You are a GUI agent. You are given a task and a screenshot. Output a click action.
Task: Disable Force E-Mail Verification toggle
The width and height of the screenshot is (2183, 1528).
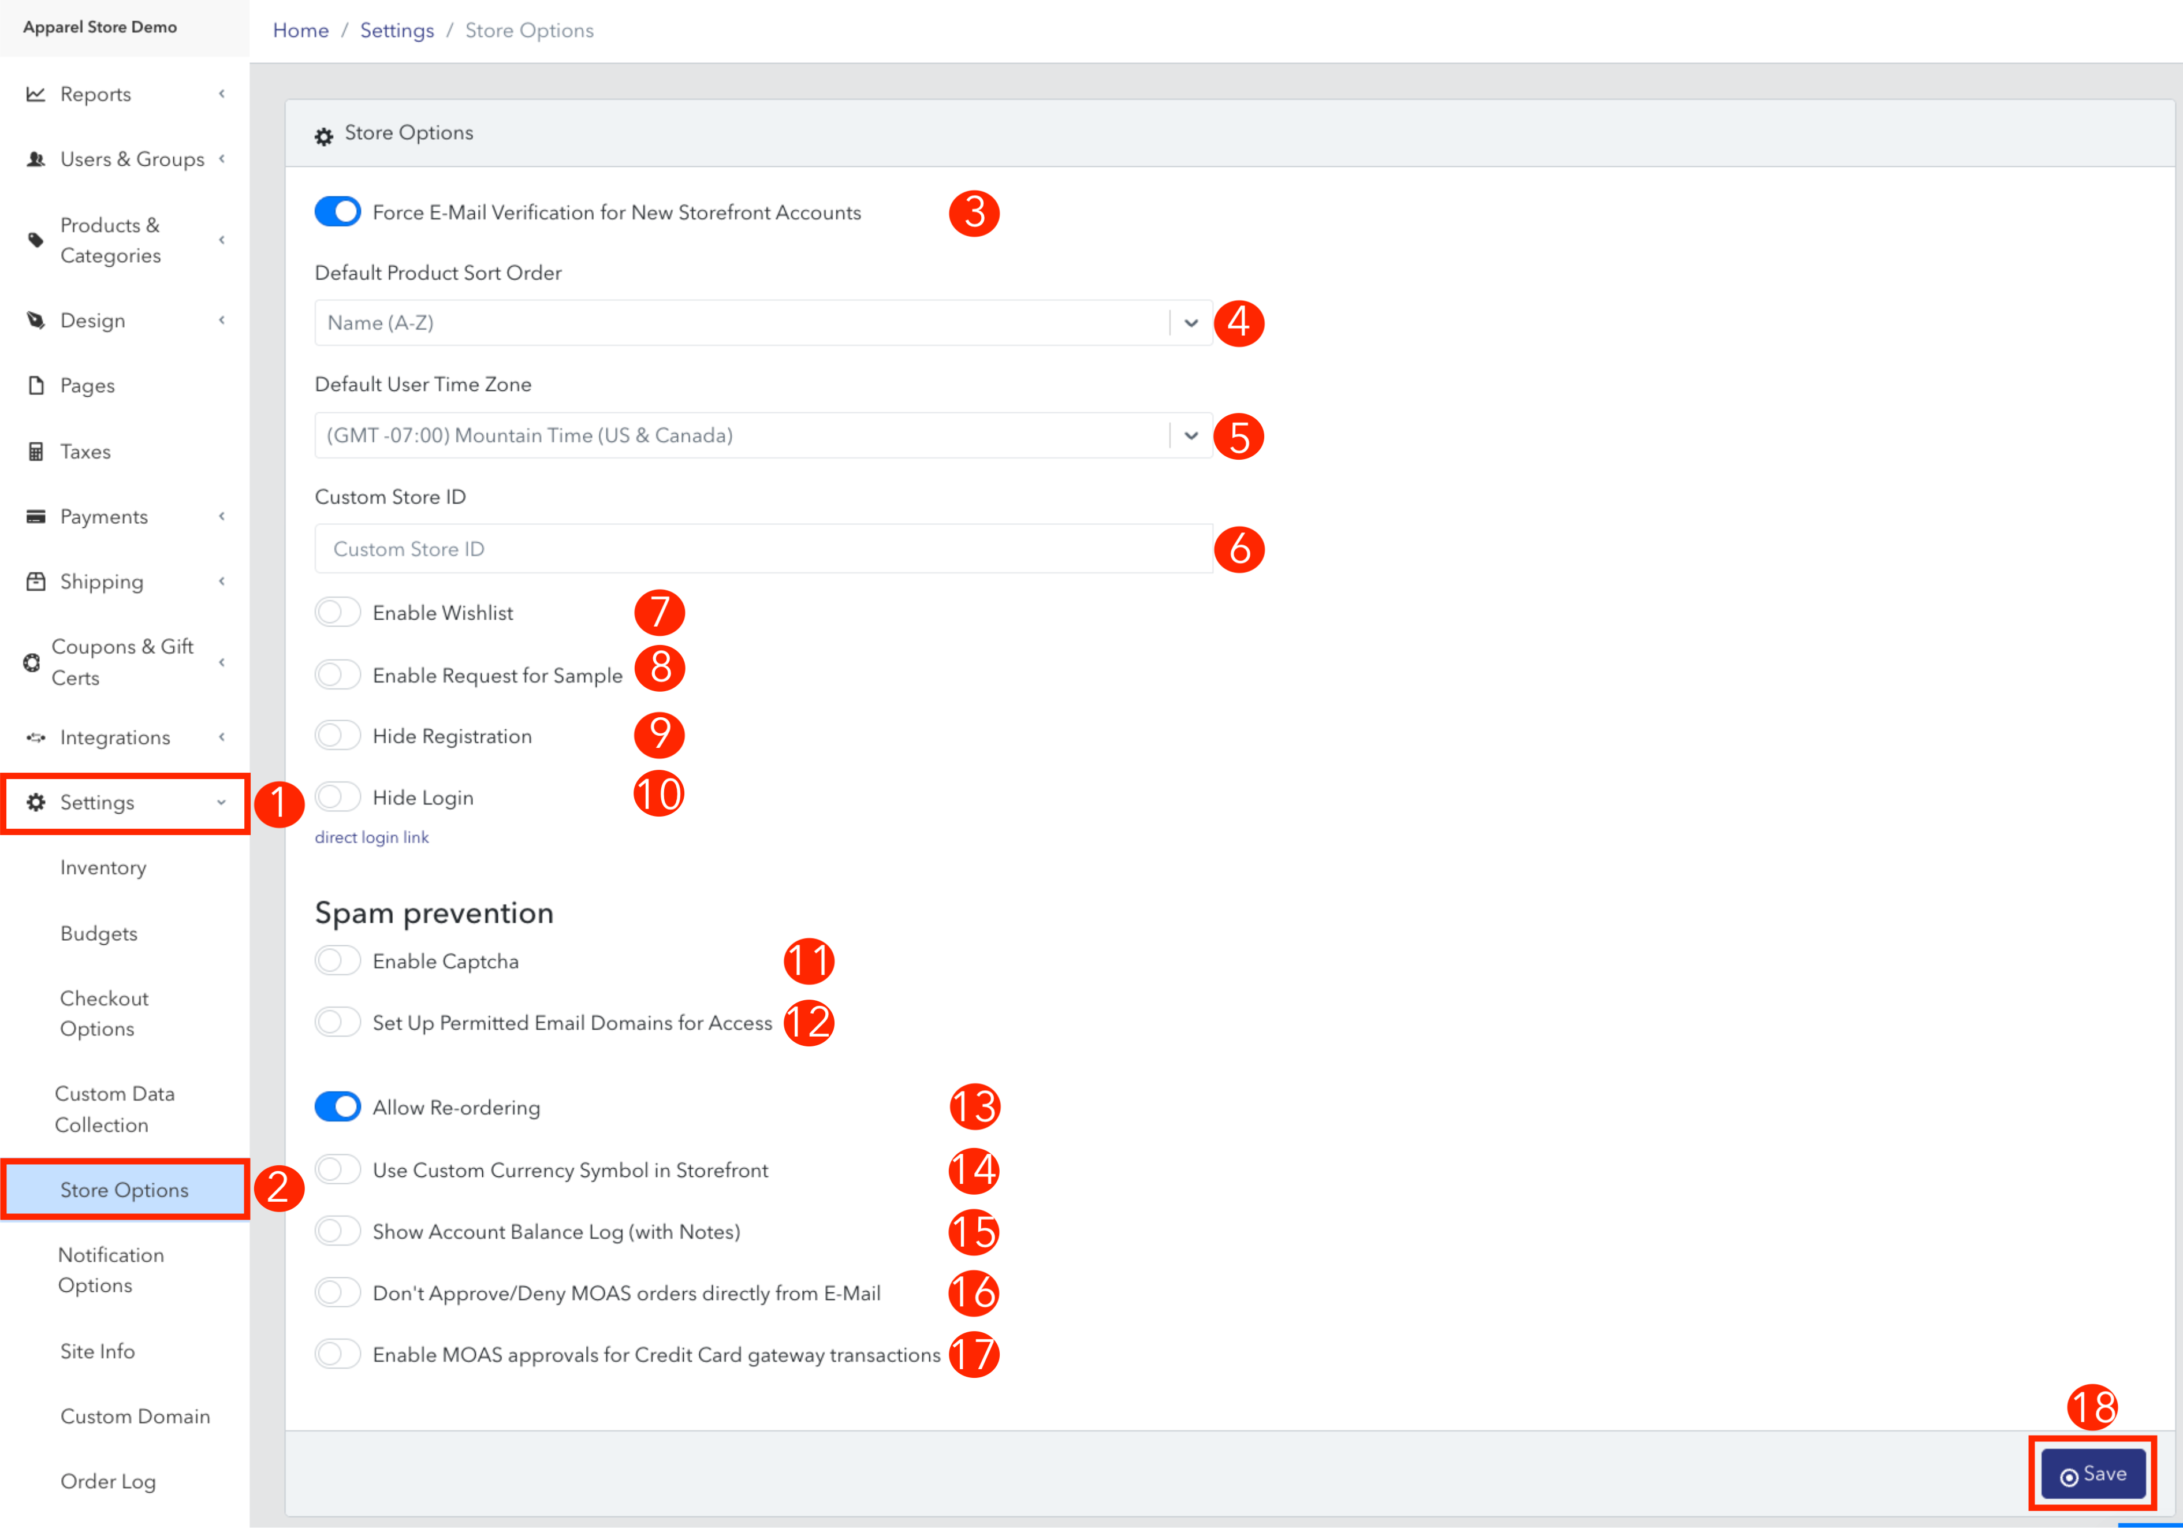[337, 211]
